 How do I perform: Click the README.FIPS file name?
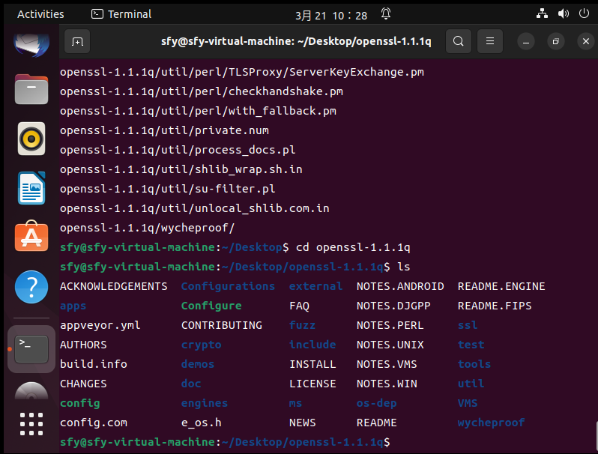[x=495, y=306]
